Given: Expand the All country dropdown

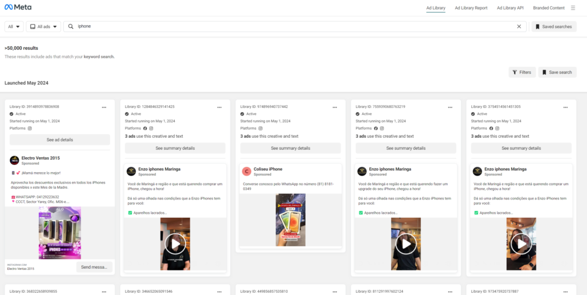Looking at the screenshot, I should 14,26.
